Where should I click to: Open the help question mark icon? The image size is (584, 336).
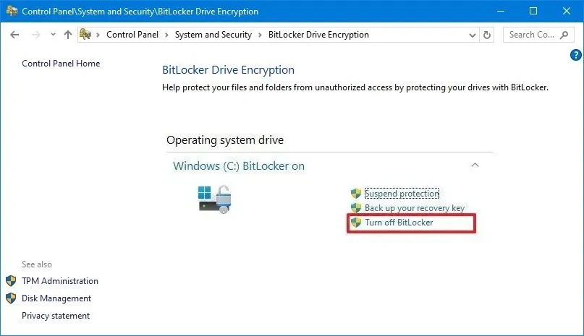(x=576, y=55)
